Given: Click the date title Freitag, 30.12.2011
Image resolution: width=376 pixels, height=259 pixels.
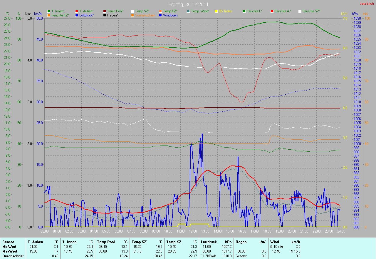Looking at the screenshot, I should tap(189, 4).
